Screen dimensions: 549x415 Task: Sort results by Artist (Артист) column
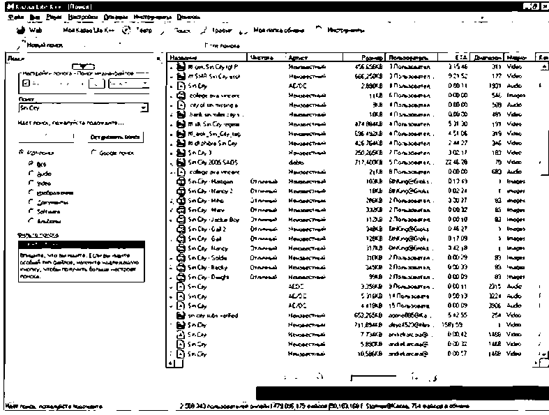[314, 57]
